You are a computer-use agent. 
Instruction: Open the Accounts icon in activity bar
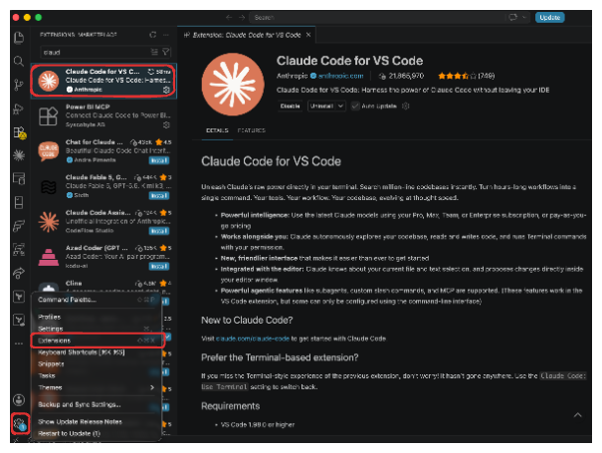pos(19,400)
